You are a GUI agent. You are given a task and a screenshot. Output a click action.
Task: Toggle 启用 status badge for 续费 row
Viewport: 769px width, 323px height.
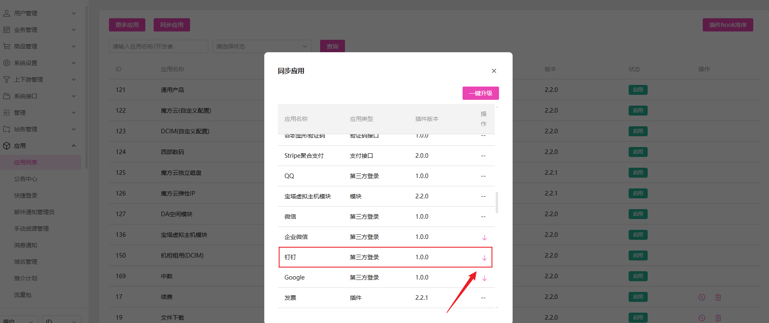tap(638, 297)
